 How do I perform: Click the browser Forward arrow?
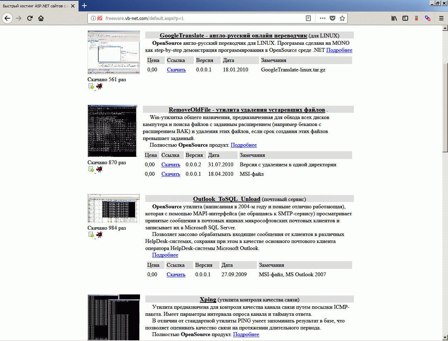[19, 19]
